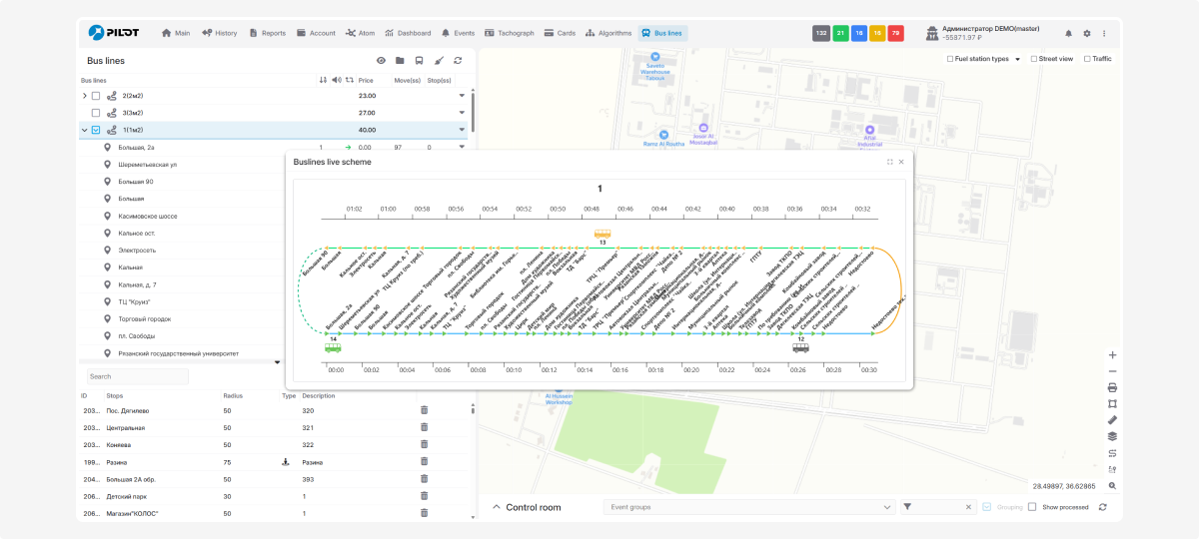The width and height of the screenshot is (1199, 539).
Task: Open the map ruler measurement tool
Action: coord(1112,420)
